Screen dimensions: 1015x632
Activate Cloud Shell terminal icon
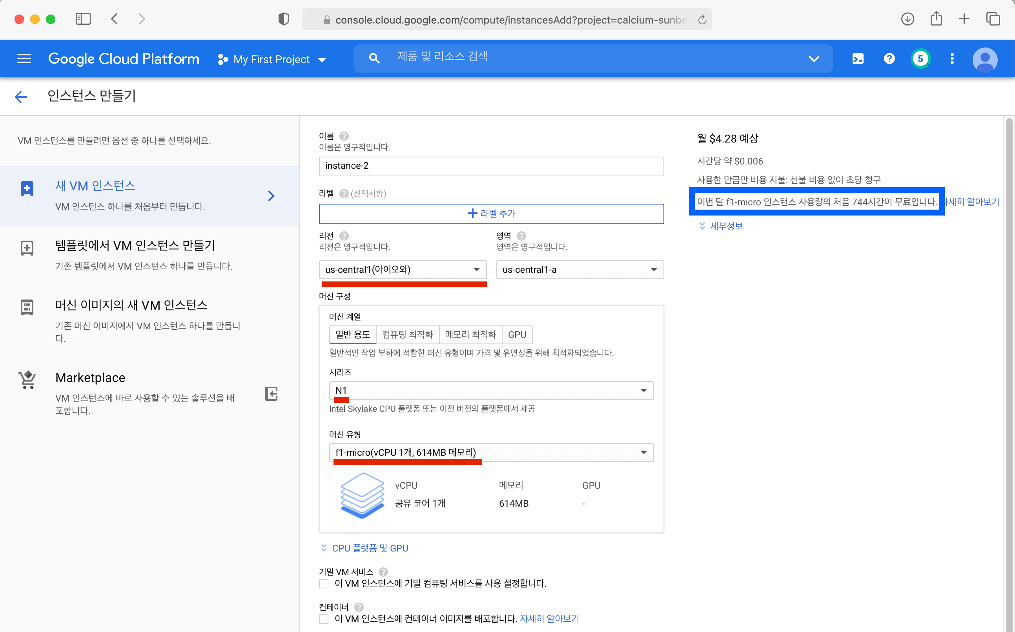tap(858, 59)
